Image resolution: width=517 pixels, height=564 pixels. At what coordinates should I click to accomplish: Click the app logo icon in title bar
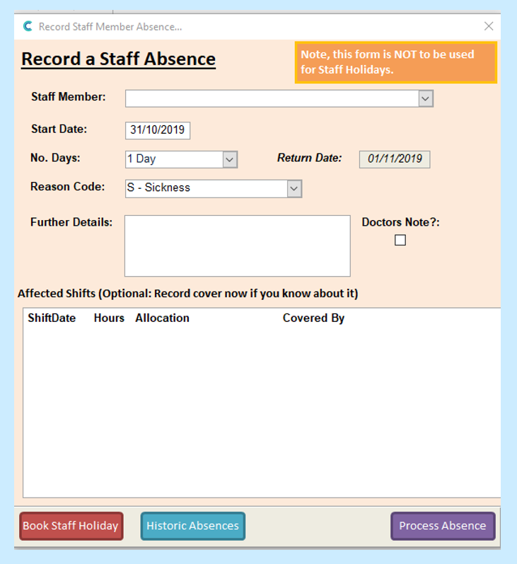point(28,26)
